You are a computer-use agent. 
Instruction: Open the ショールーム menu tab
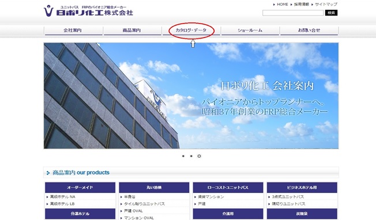[x=250, y=31]
